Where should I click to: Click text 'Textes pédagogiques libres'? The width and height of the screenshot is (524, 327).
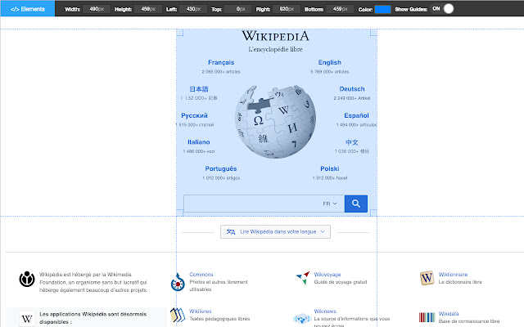(x=219, y=319)
